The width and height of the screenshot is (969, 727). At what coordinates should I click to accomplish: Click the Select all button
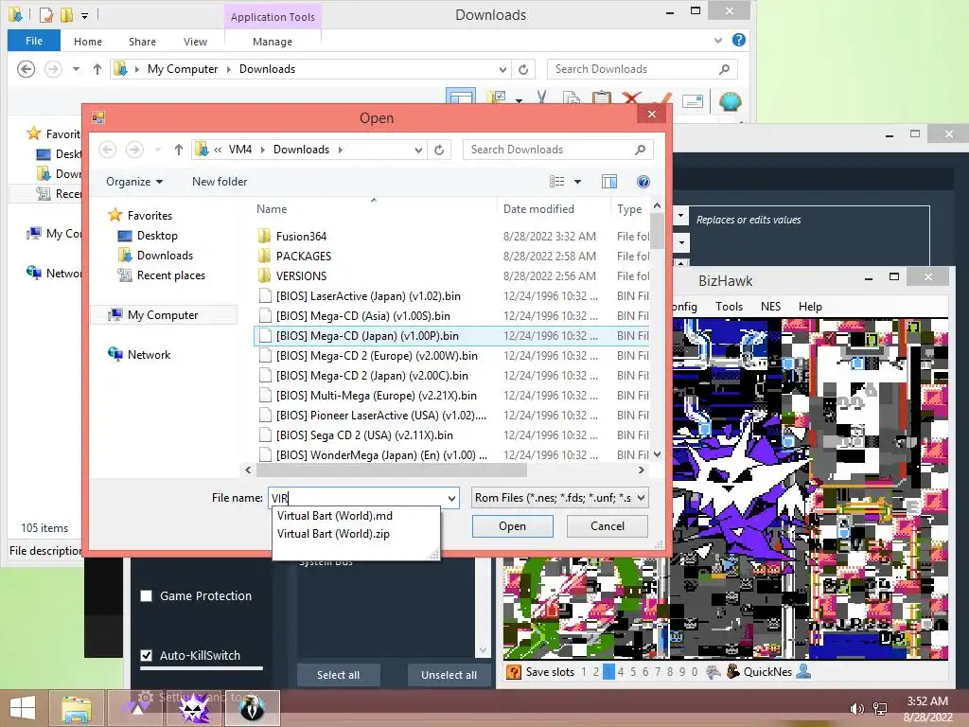click(x=338, y=675)
